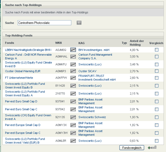This screenshot has width=166, height=152.
Task: Show chart for Parvest Euro Small Cap D
Action: [x=73, y=102]
